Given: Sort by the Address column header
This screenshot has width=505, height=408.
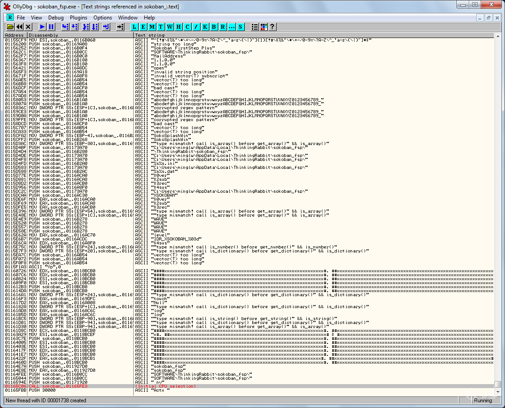Looking at the screenshot, I should (16, 35).
